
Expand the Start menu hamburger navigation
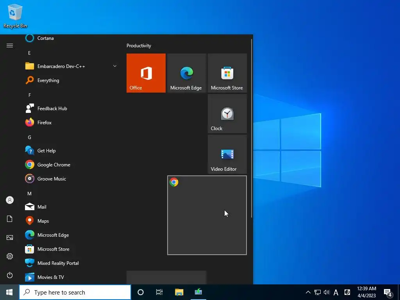[x=10, y=46]
